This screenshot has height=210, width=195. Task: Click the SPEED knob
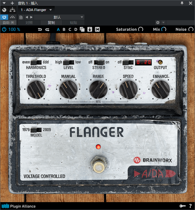coord(128,90)
